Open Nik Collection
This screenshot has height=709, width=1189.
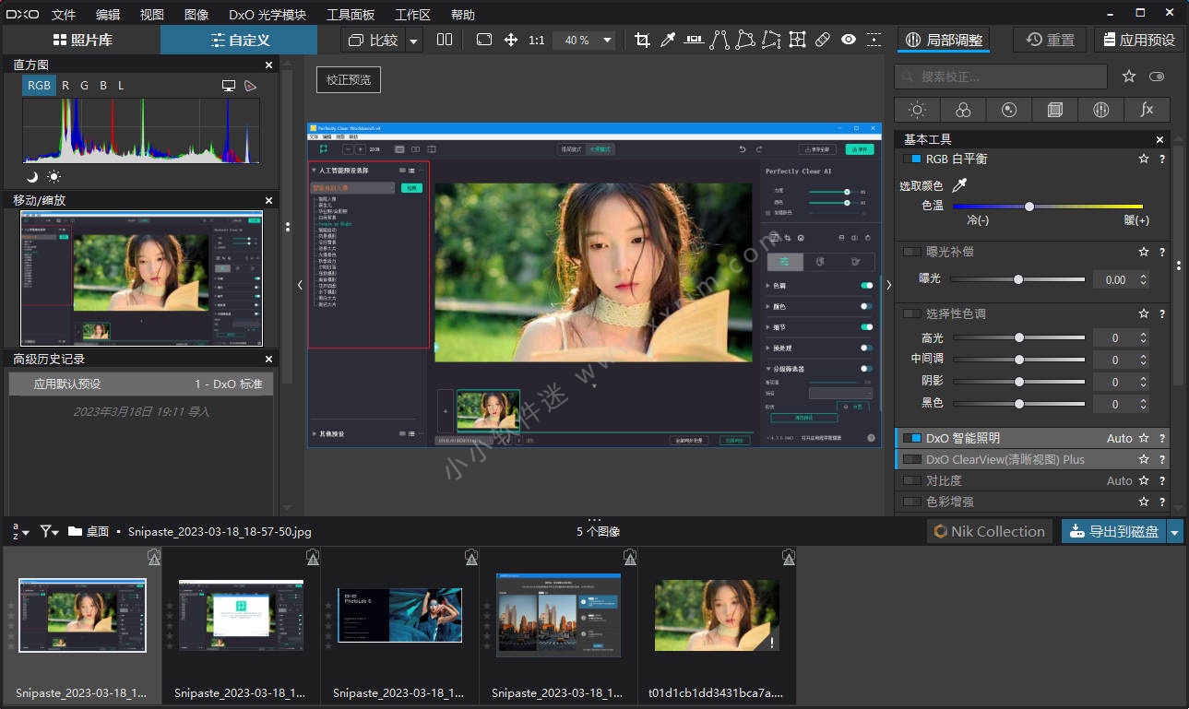click(x=990, y=531)
